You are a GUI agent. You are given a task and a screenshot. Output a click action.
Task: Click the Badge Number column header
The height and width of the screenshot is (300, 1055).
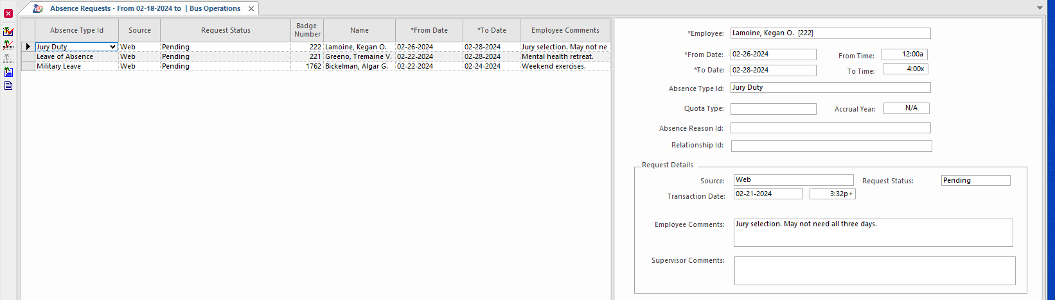click(x=307, y=30)
